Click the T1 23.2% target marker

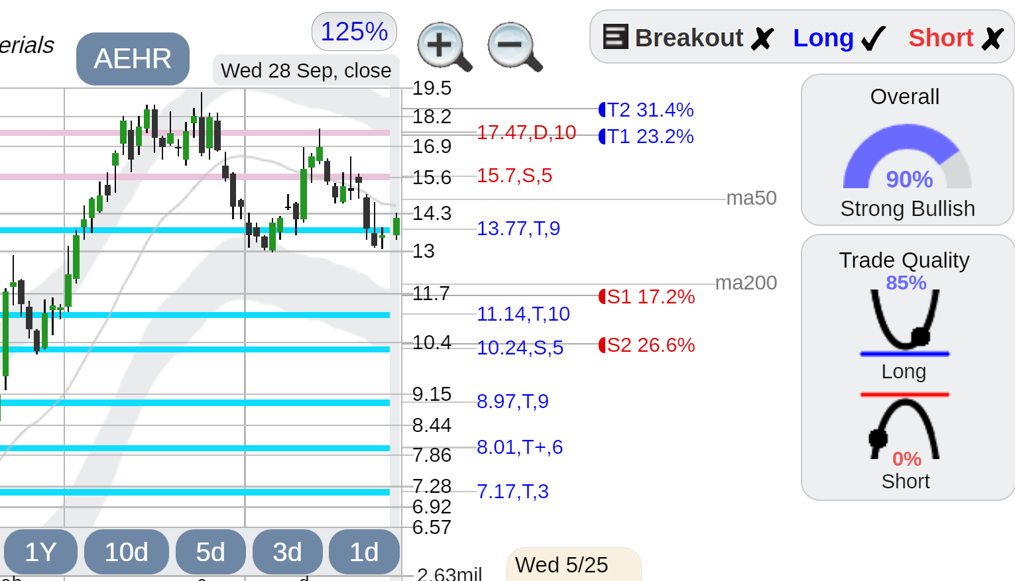(x=646, y=136)
